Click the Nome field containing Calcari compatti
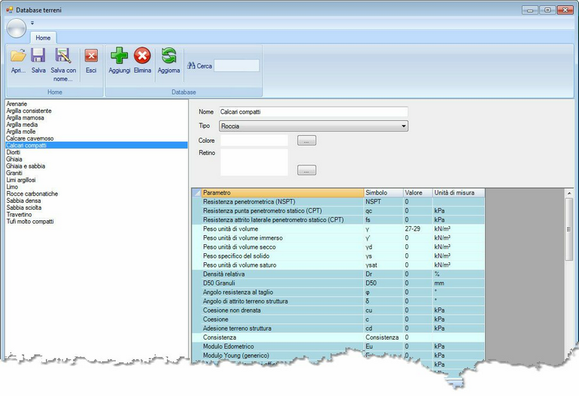 313,112
